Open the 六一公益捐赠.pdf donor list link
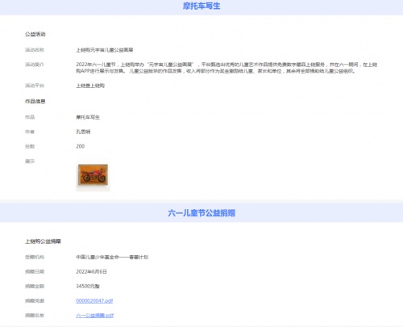Screen dimensions: 403x327 pos(94,315)
